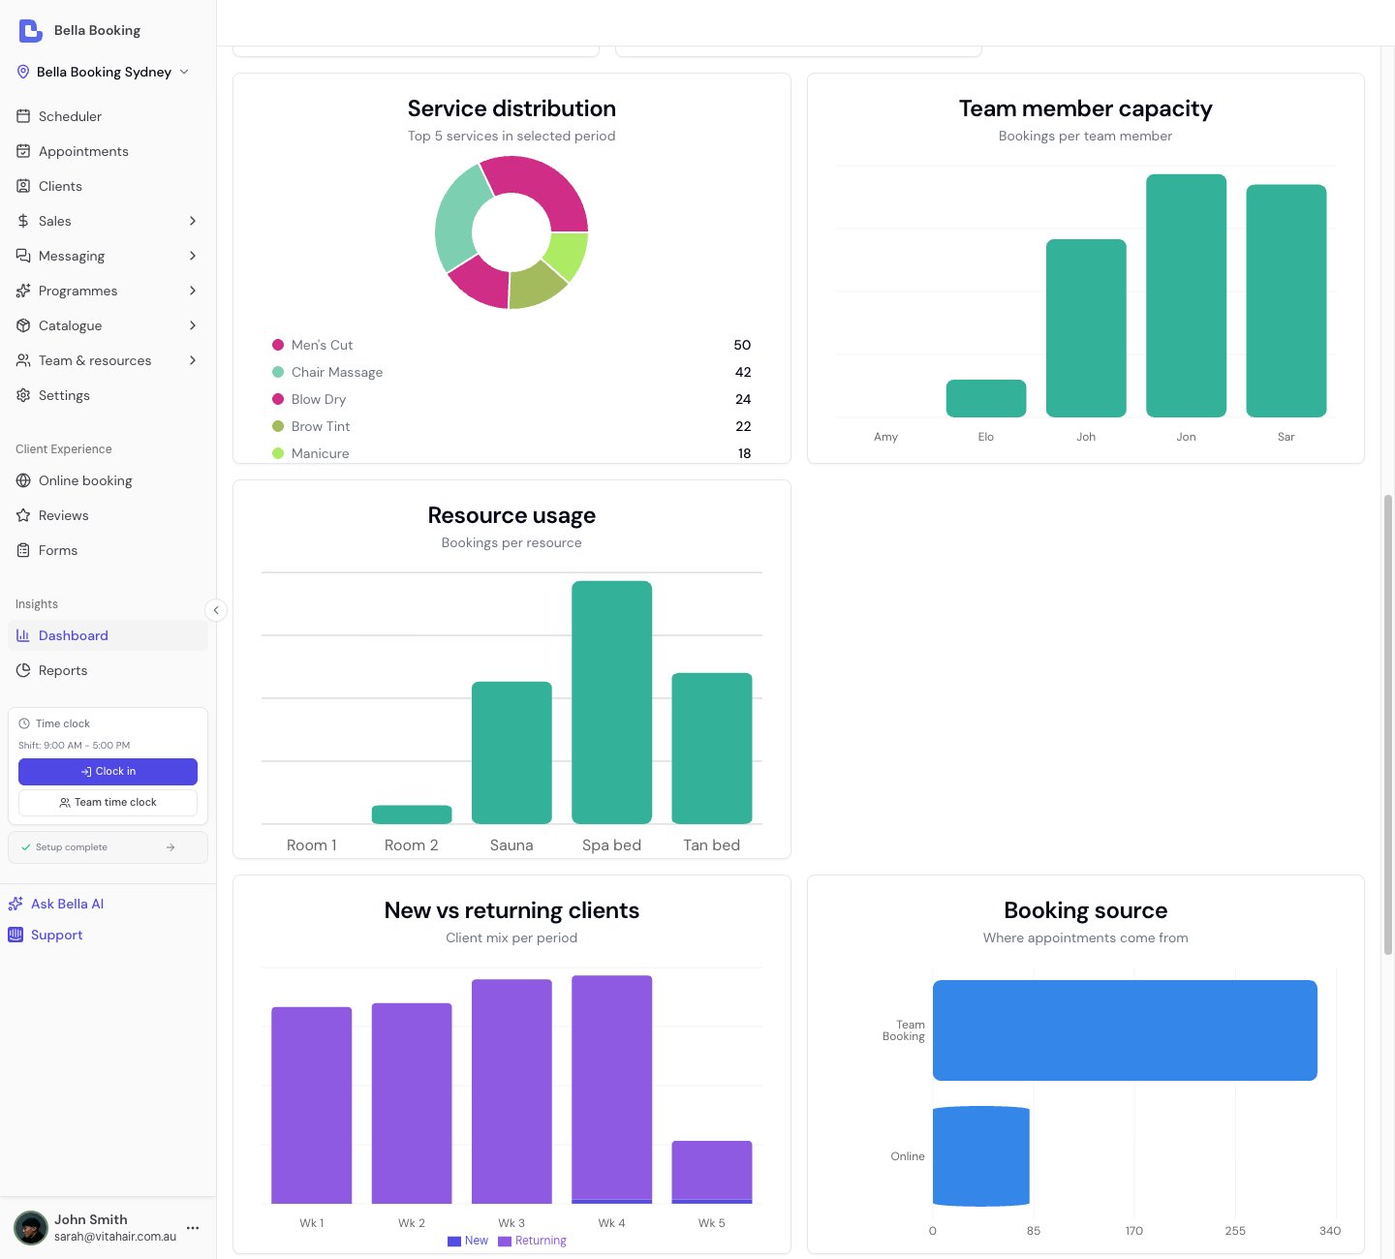Viewport: 1395px width, 1259px height.
Task: Open the Reports menu item
Action: coord(108,670)
